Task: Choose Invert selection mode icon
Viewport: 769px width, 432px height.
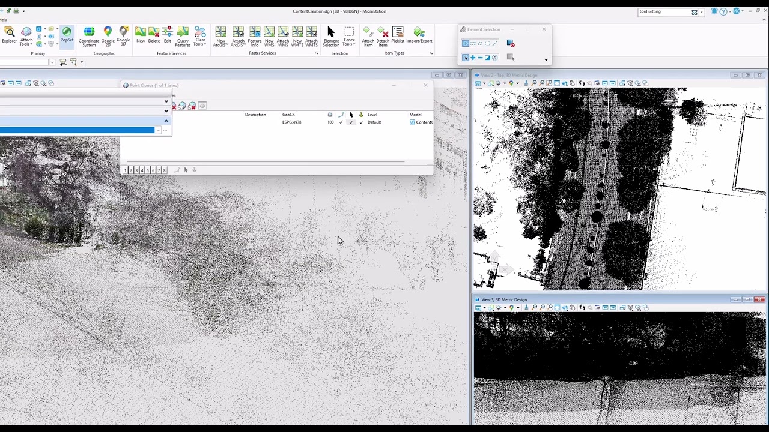Action: (487, 58)
